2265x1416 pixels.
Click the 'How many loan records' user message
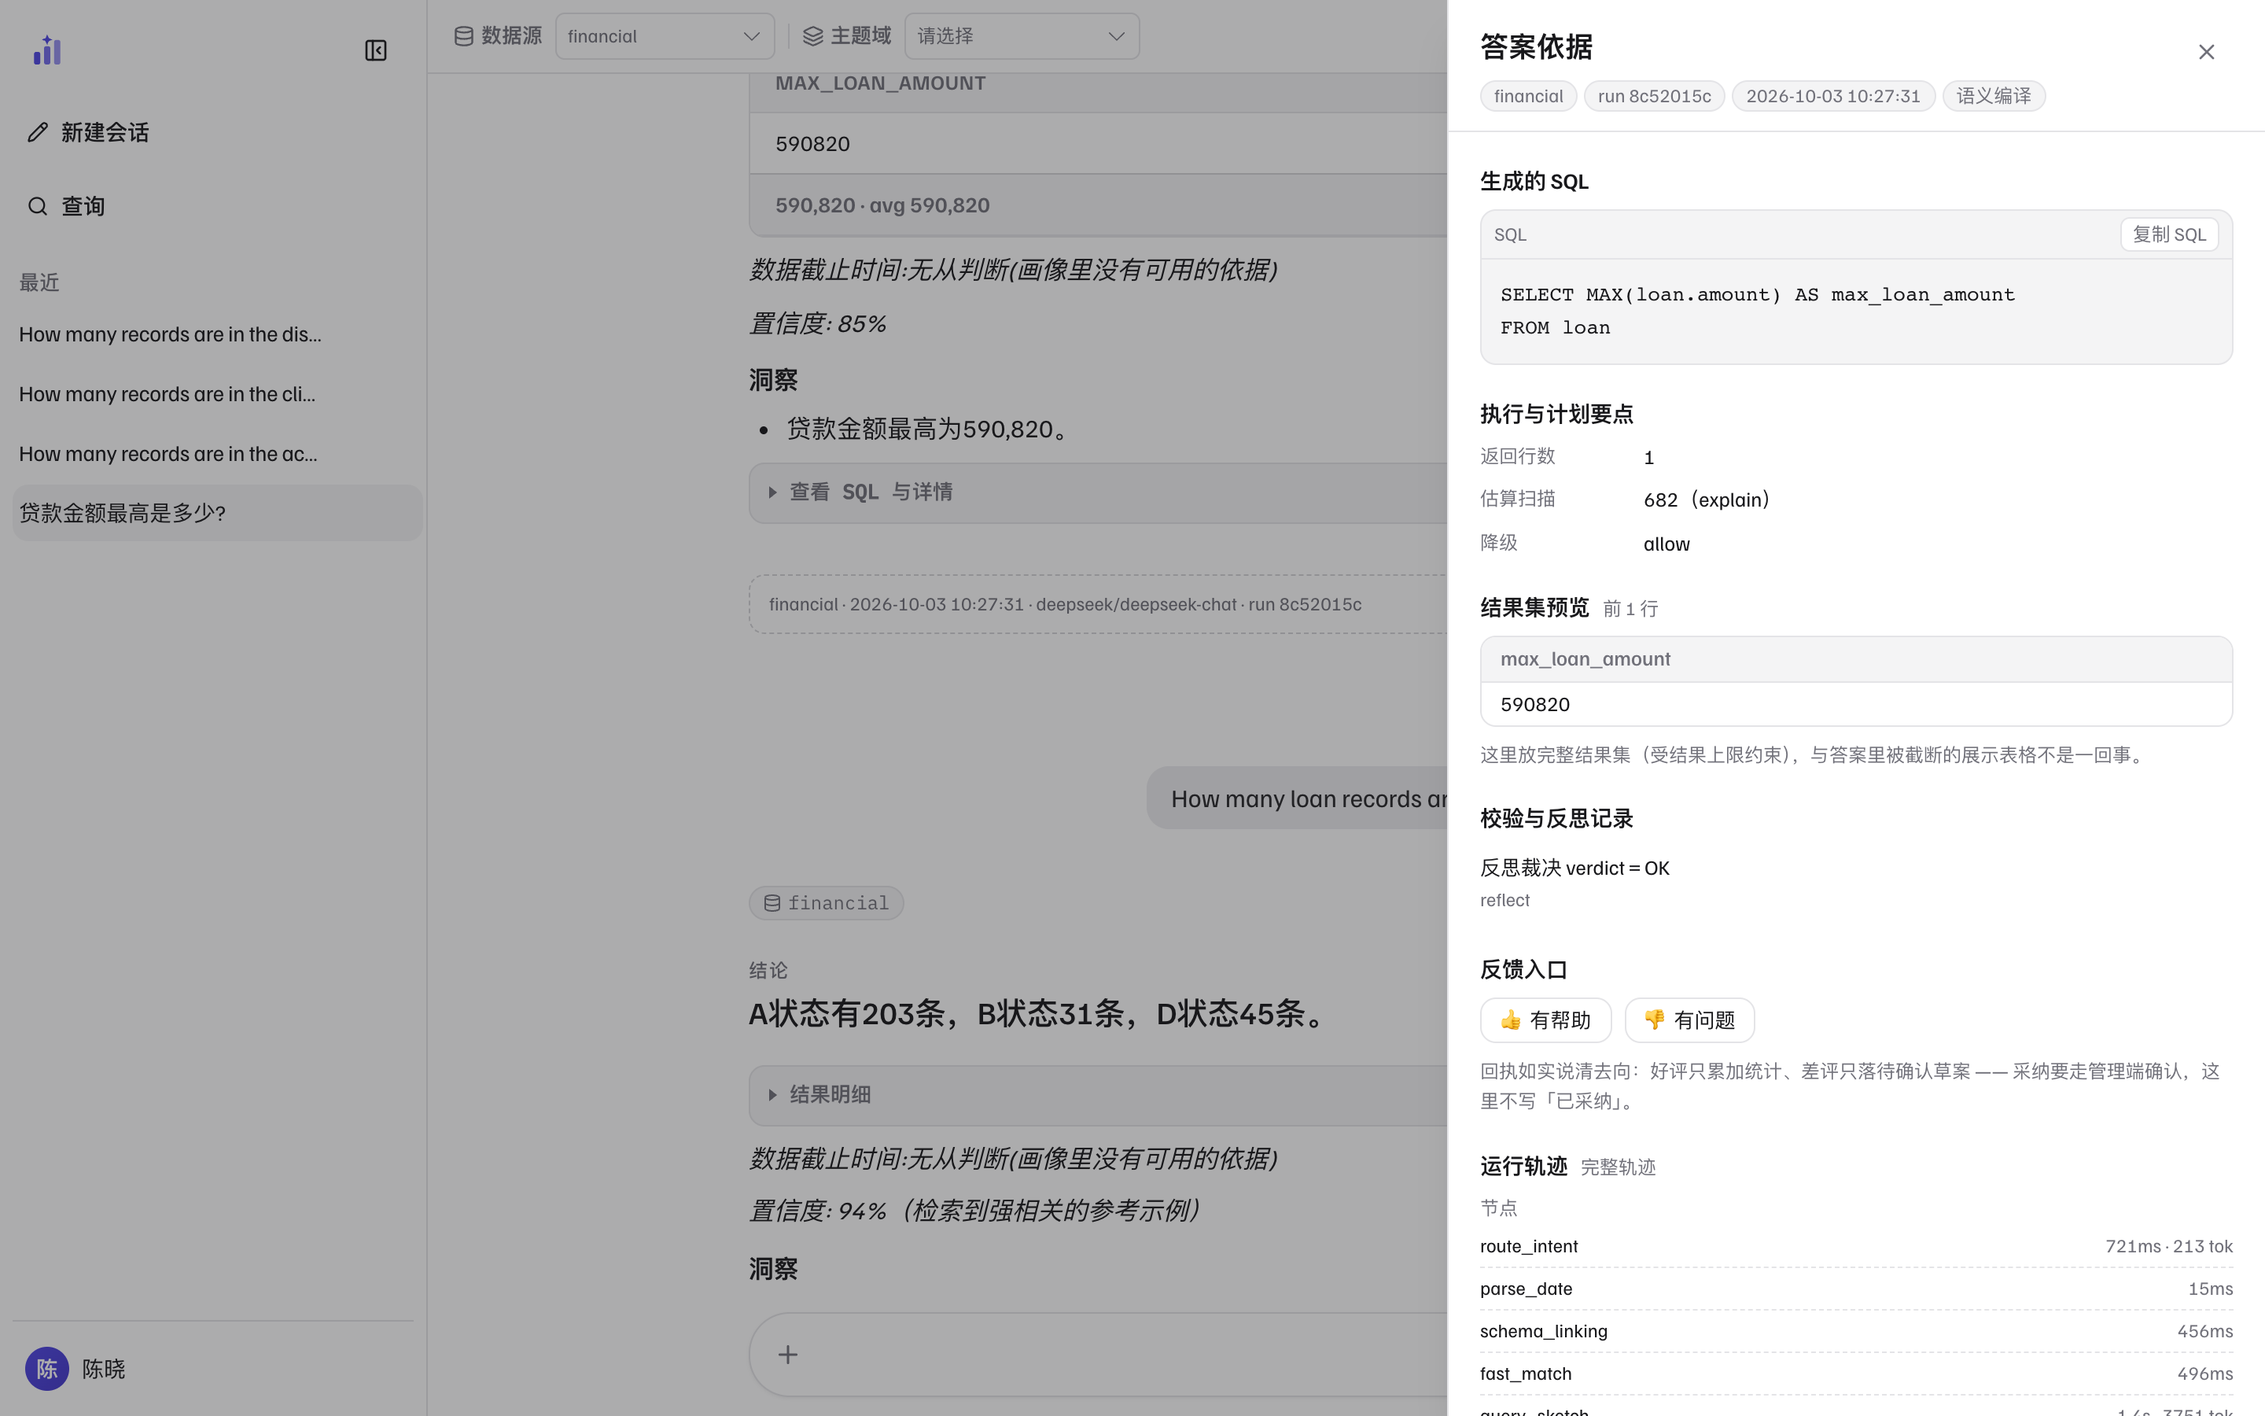pos(1297,798)
